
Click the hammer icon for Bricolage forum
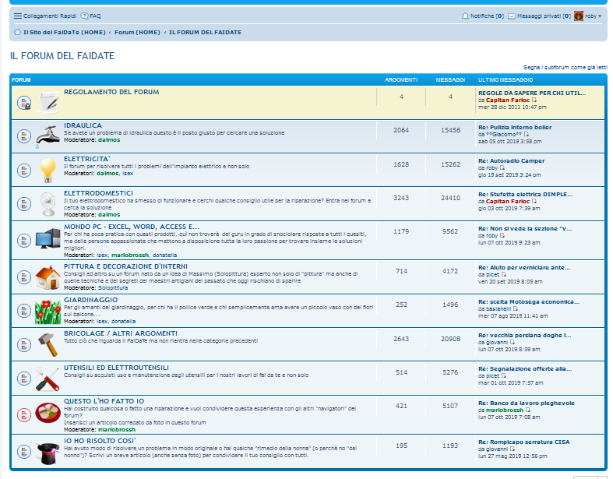[x=48, y=343]
